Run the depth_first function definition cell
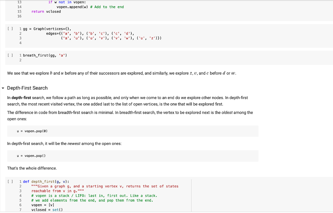333x213 pixels. (x=10, y=182)
